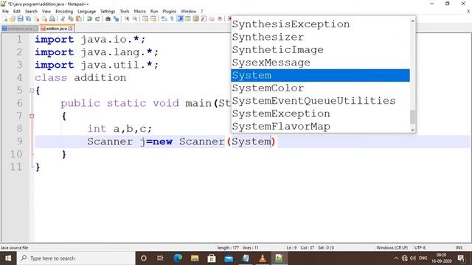Open the user-defined language dialog icon

point(188,18)
